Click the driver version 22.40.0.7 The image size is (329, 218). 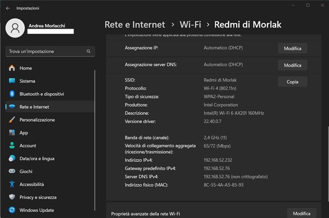pos(213,121)
